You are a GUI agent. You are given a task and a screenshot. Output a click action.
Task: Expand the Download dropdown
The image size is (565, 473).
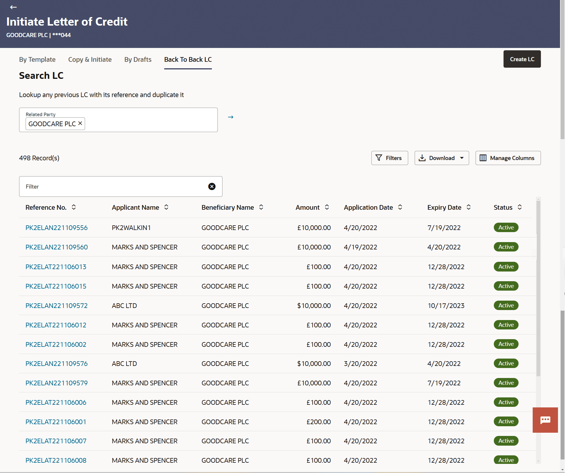pyautogui.click(x=462, y=158)
